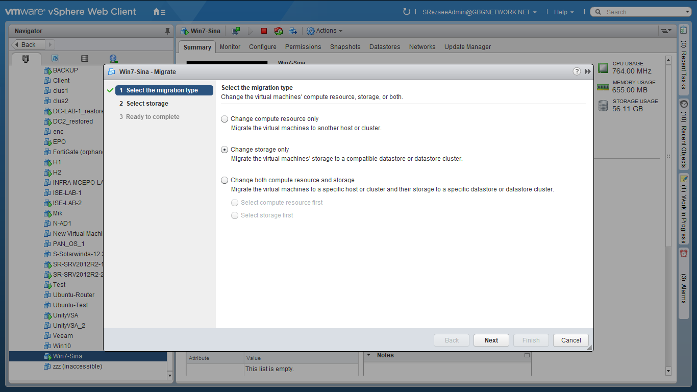The height and width of the screenshot is (392, 697).
Task: Open Work In Progress side panel icon
Action: click(683, 179)
